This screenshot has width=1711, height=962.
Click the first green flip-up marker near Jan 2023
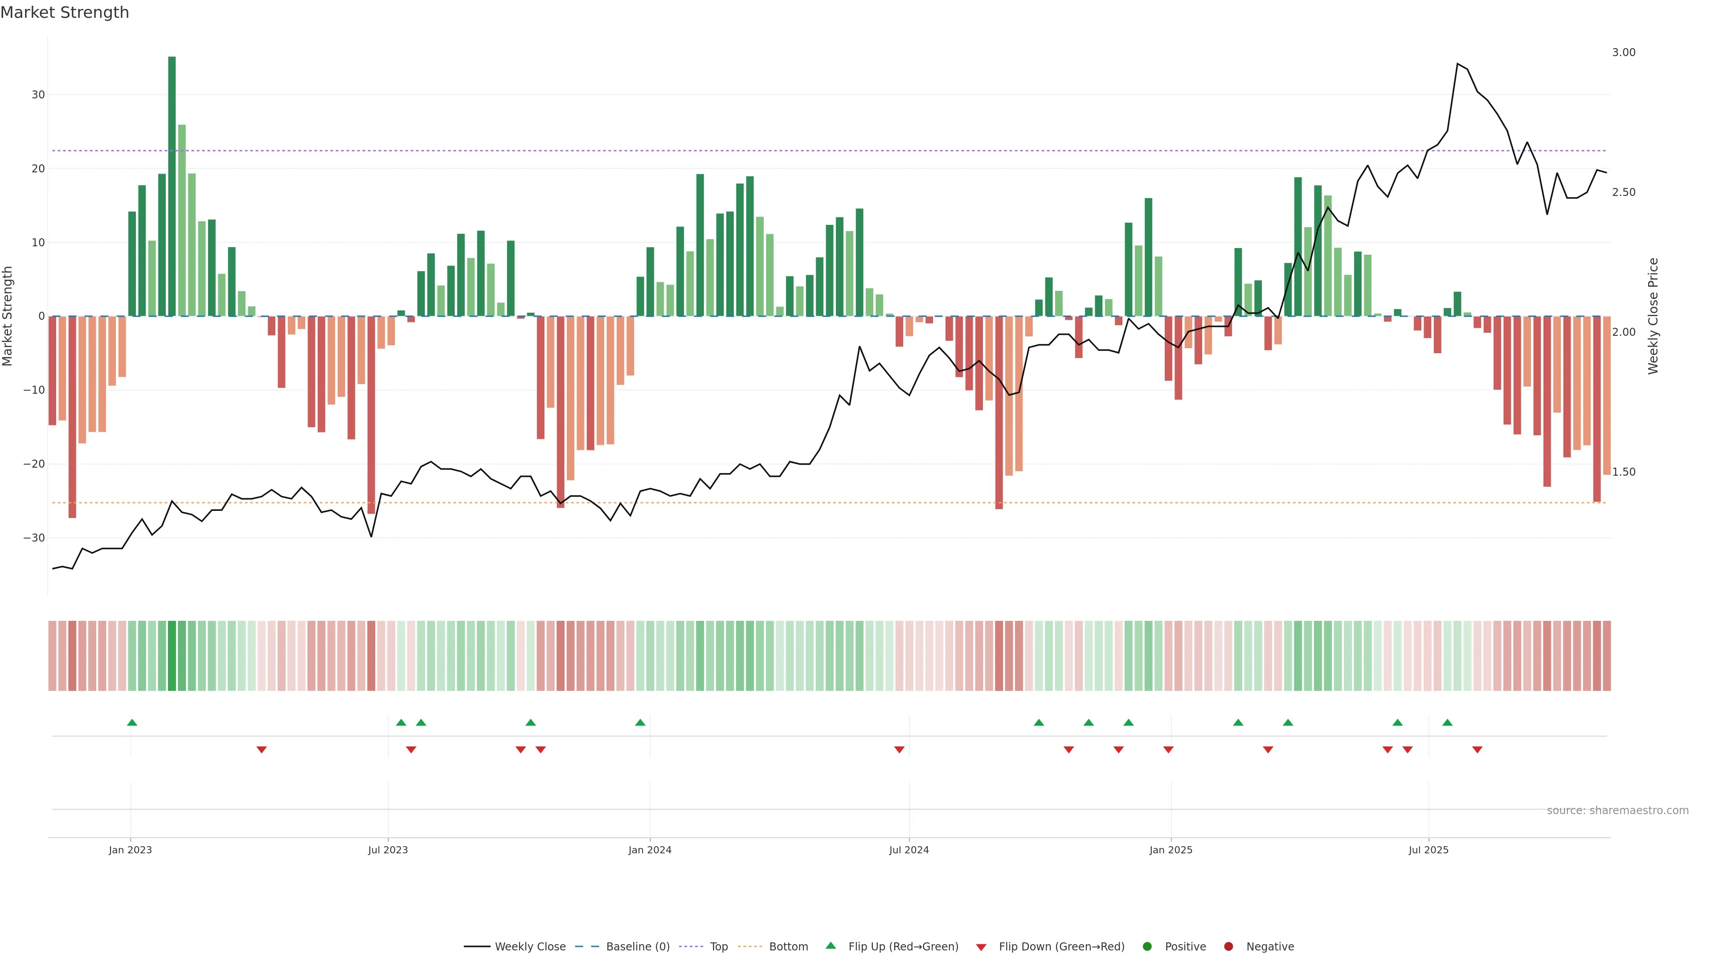(x=132, y=722)
